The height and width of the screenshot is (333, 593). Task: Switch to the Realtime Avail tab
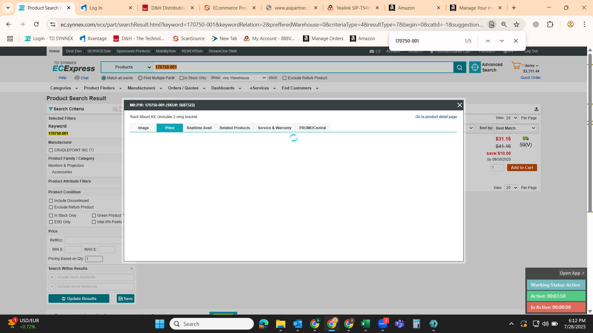(x=199, y=128)
